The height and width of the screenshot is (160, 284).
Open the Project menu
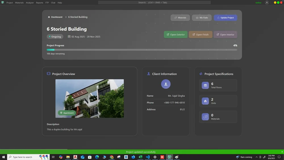(10, 3)
